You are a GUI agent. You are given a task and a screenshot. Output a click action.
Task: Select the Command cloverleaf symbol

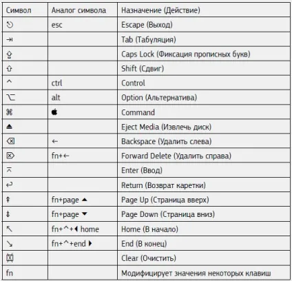(x=10, y=112)
